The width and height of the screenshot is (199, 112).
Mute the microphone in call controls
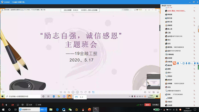click(x=3, y=105)
